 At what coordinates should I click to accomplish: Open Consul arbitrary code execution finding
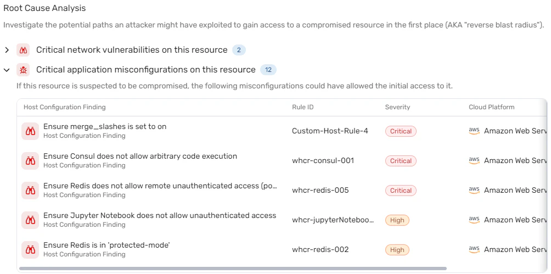(x=140, y=156)
